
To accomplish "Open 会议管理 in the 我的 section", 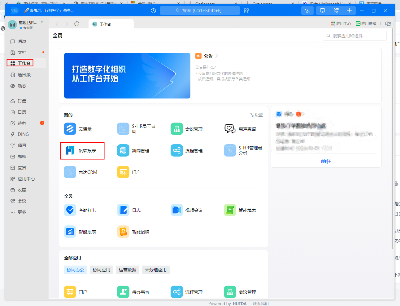I will pos(177,129).
